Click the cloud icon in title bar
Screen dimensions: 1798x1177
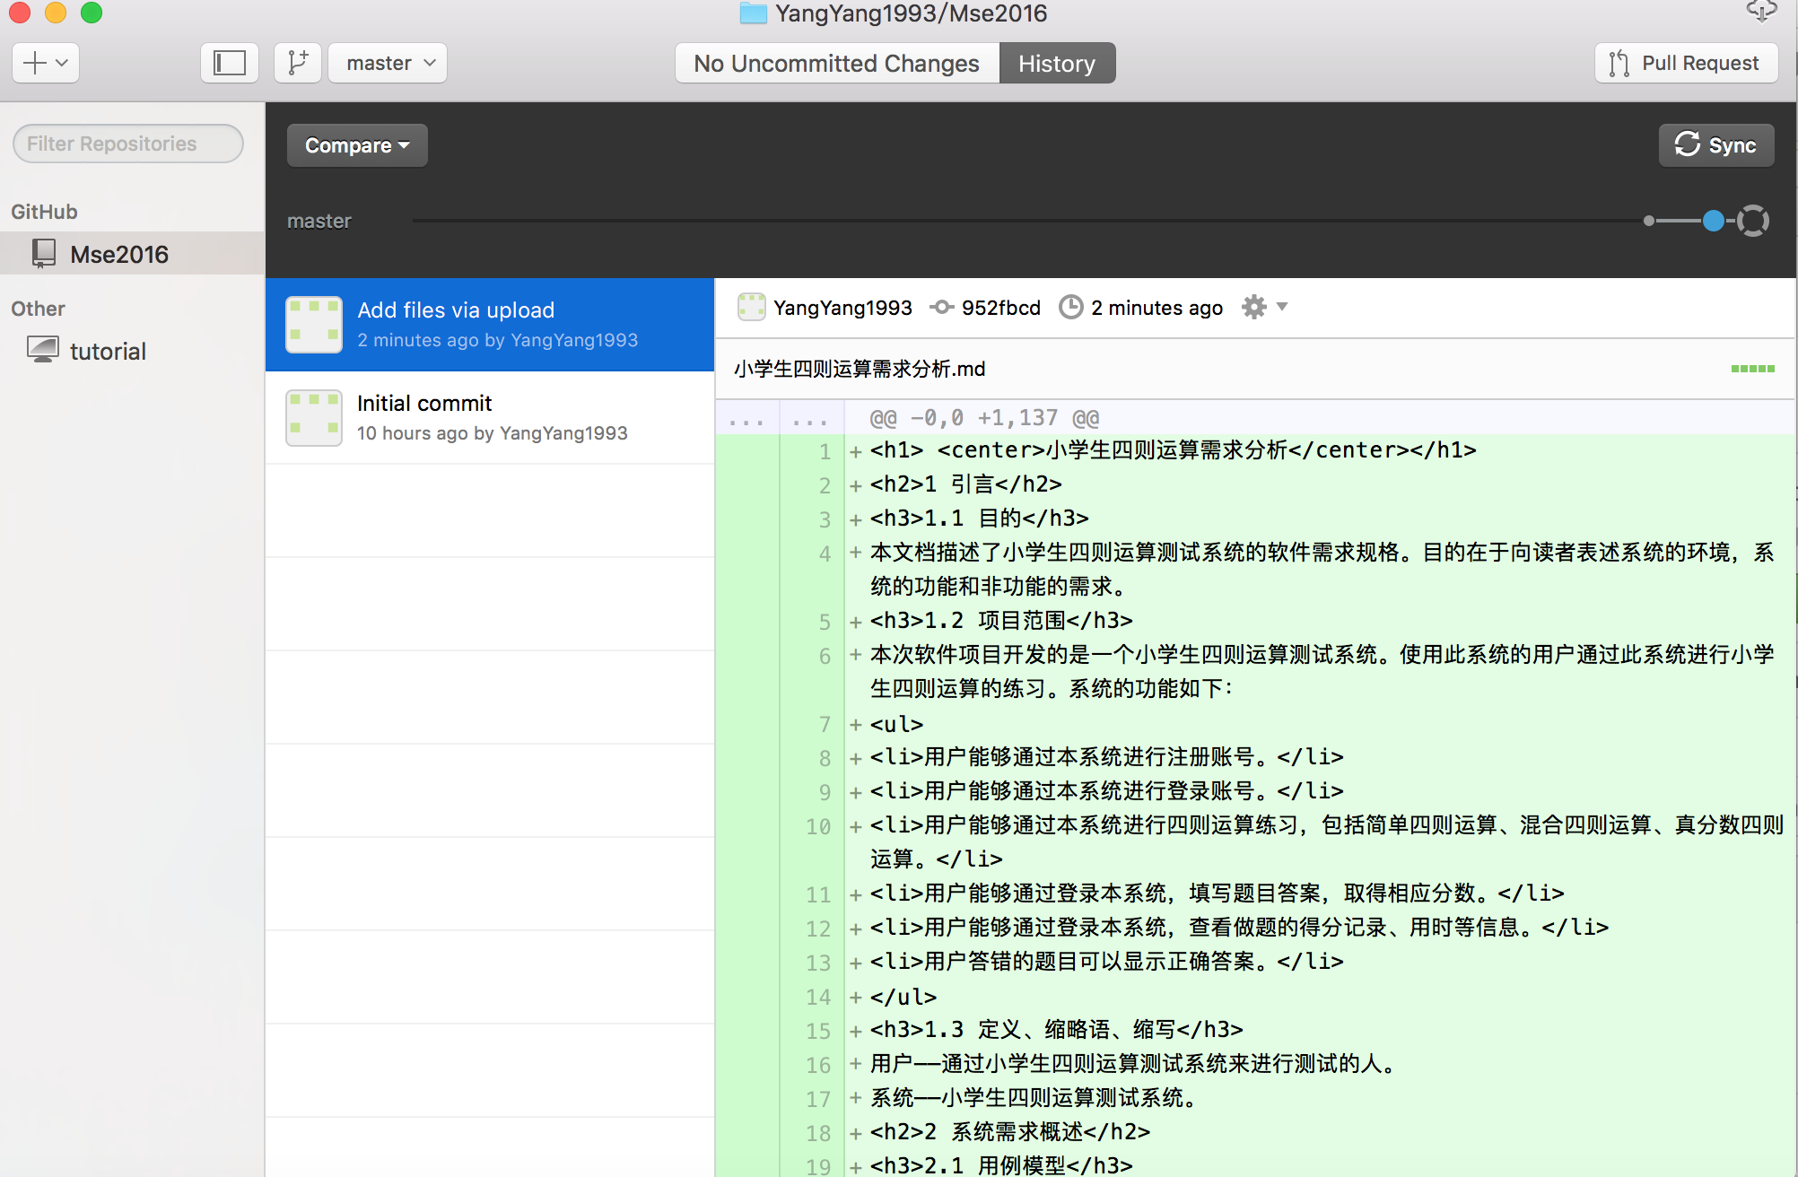coord(1761,11)
